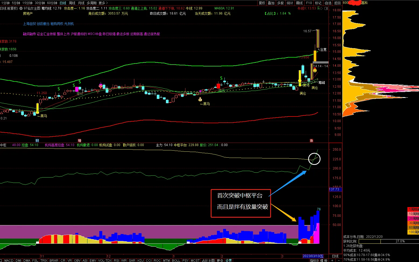Viewport: 419px width, 262px height.
Task: Select the 30周期前 cost color swatch
Action: 413,223
